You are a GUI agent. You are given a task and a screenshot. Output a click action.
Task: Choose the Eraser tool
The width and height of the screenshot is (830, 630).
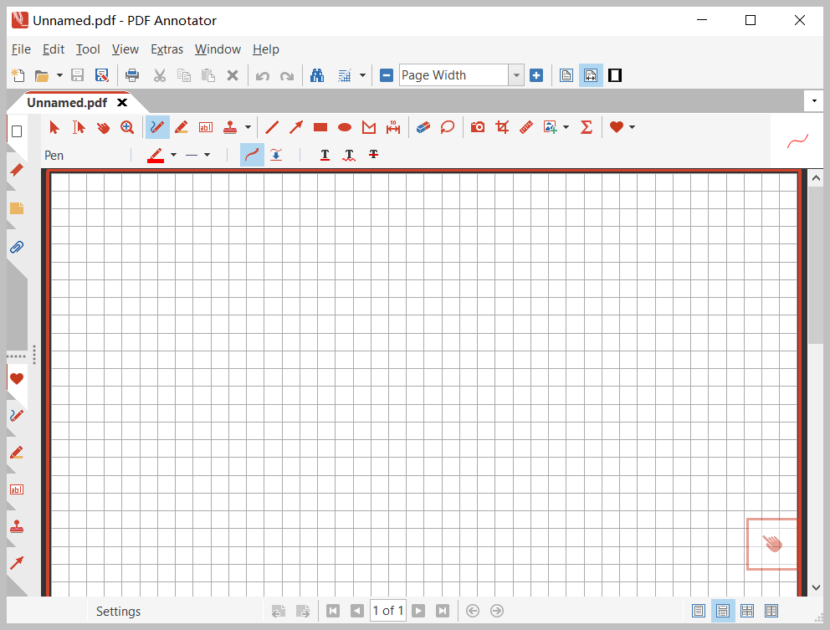point(423,127)
